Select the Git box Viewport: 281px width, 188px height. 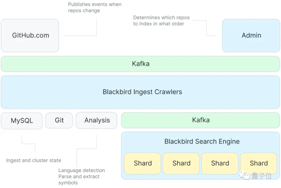click(59, 120)
